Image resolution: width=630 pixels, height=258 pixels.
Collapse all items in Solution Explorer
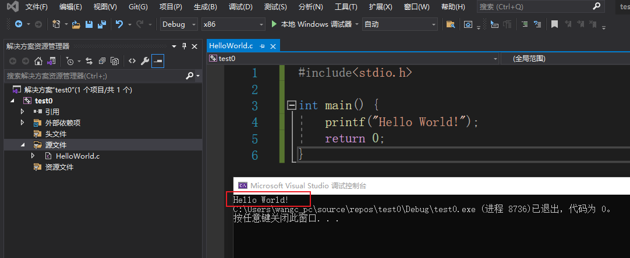point(102,61)
